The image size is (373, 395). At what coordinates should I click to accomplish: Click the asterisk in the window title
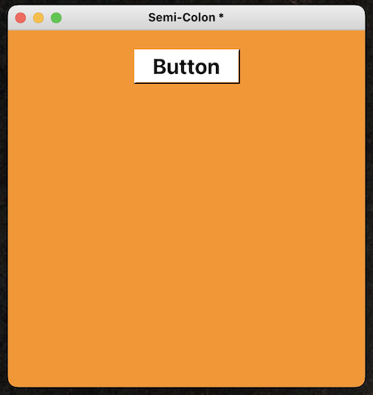click(221, 15)
